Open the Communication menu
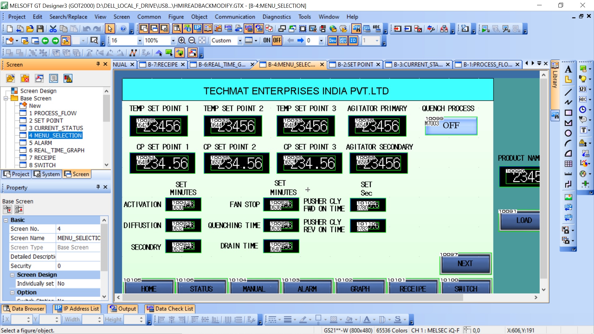 tap(235, 17)
